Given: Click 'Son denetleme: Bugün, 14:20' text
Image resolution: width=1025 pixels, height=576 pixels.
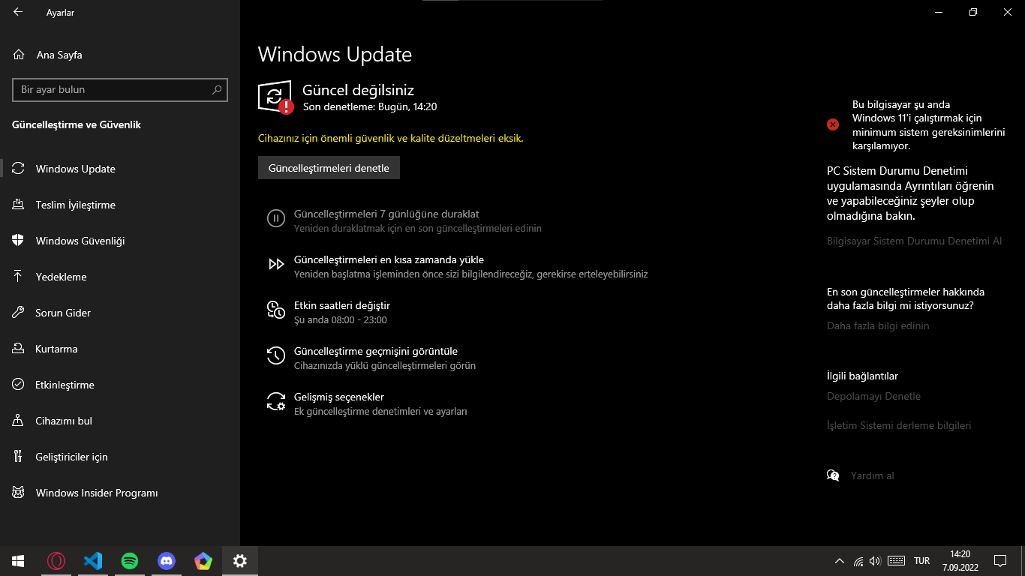Looking at the screenshot, I should [370, 106].
